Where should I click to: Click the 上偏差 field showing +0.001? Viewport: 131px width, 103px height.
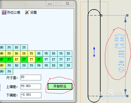pos(31,86)
